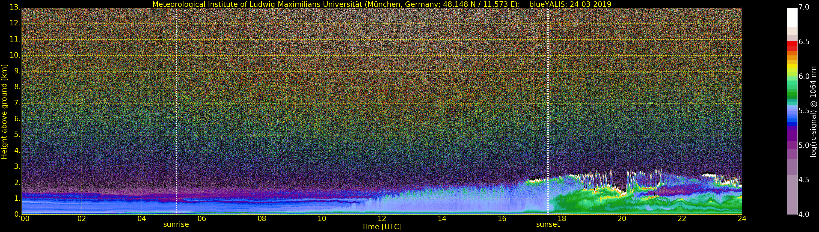Click the height axis tick '0.'
Viewport: 819px width, 232px height.
pyautogui.click(x=17, y=214)
